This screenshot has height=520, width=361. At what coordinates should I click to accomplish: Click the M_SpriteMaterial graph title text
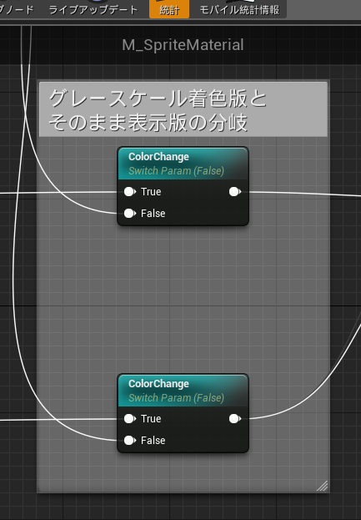pos(183,45)
